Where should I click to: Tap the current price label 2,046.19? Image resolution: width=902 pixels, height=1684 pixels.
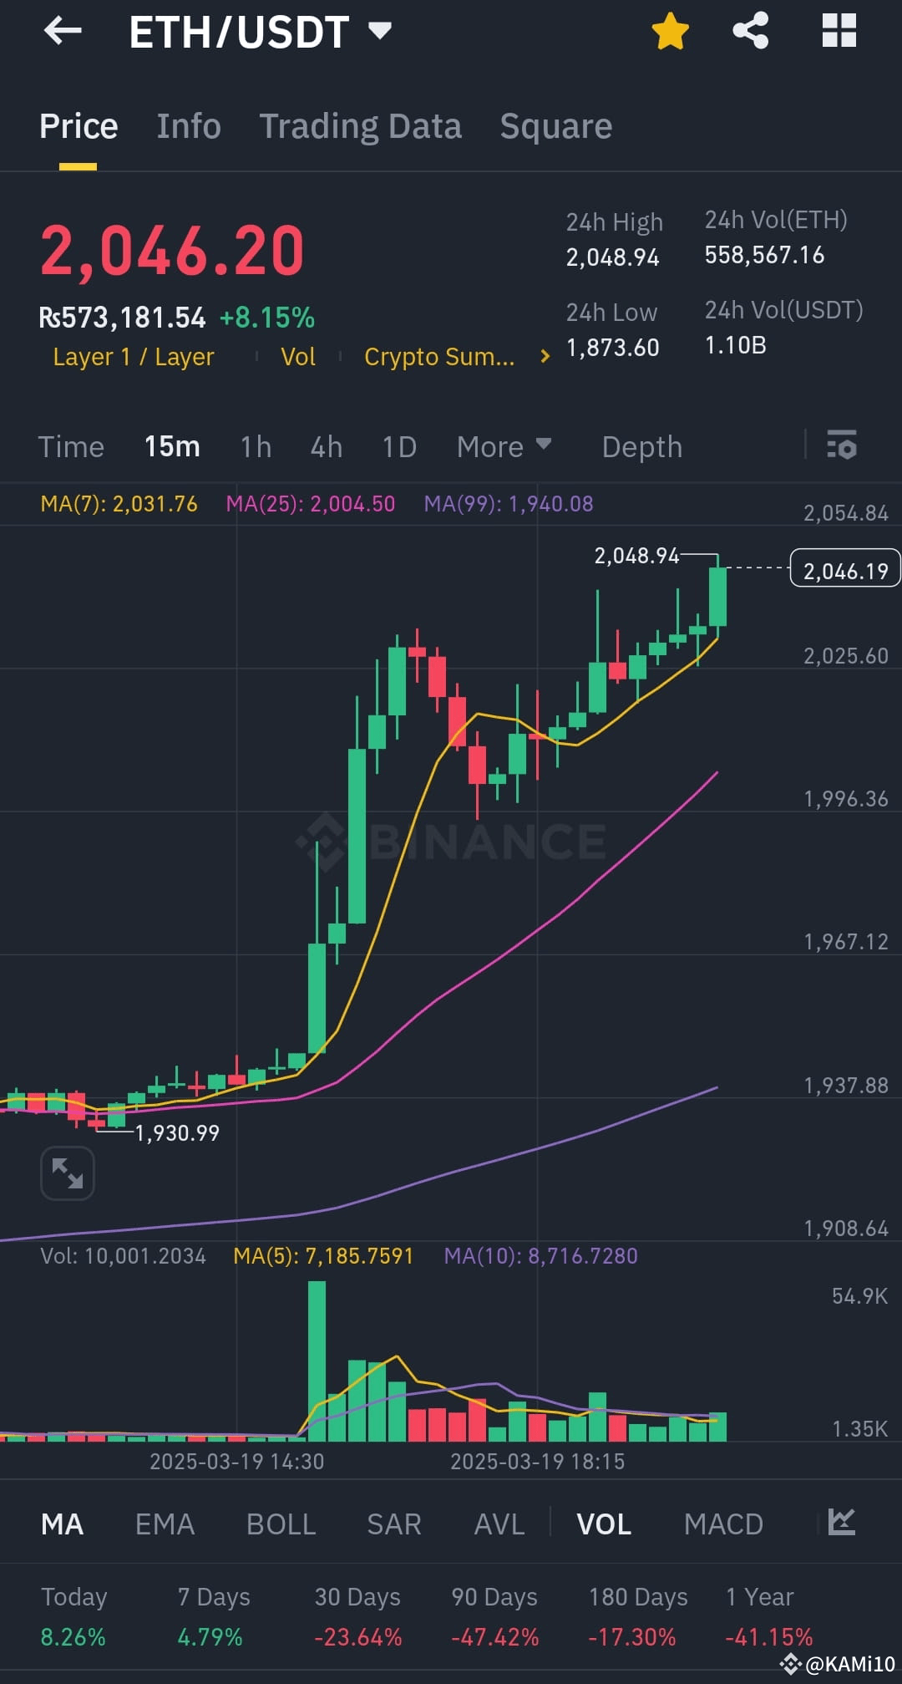pos(844,567)
